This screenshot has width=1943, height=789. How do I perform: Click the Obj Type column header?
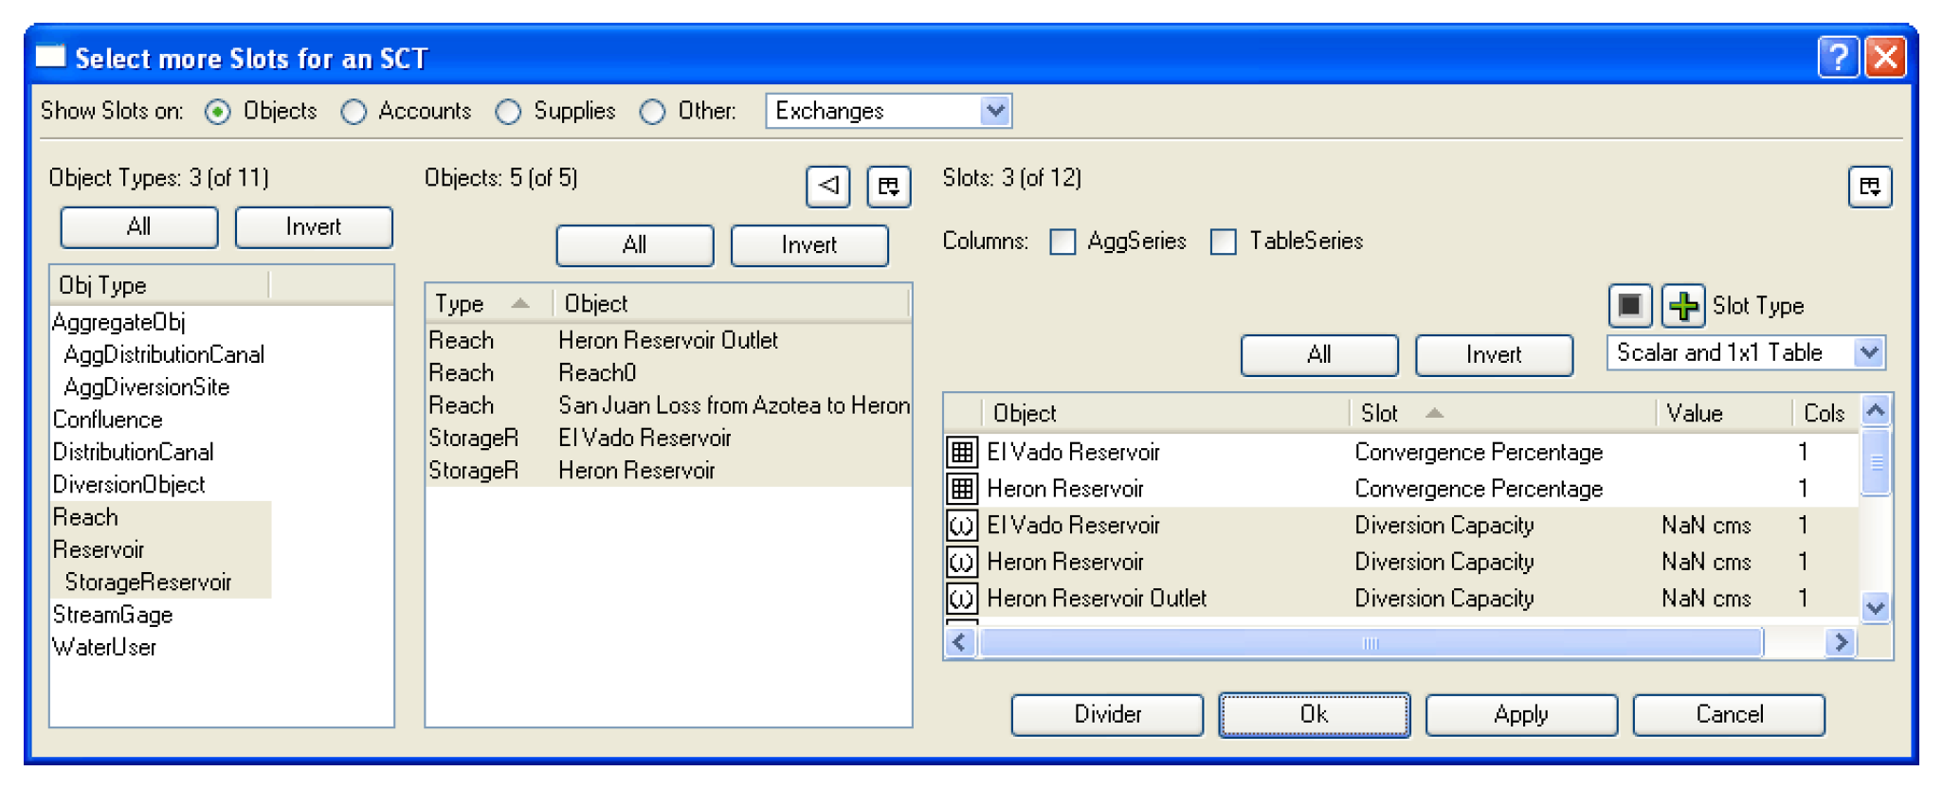click(159, 285)
